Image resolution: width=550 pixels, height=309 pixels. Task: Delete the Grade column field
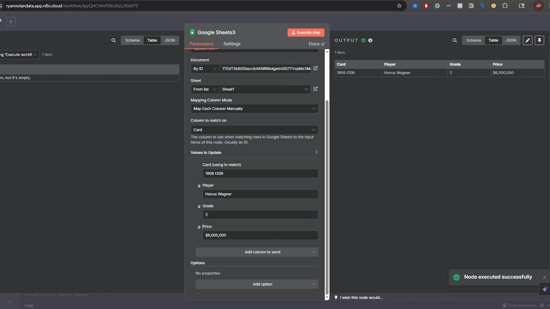tap(199, 207)
